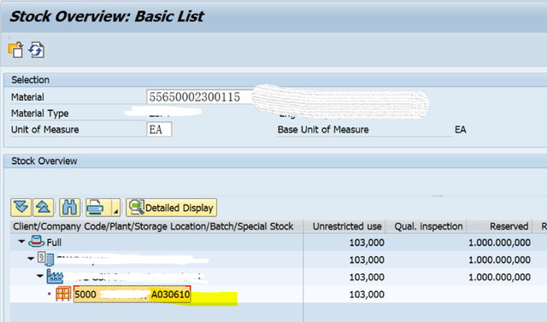Collapse the plant tree node
The width and height of the screenshot is (547, 322).
(40, 276)
